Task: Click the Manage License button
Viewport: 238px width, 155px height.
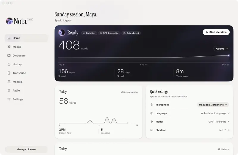Action: [26, 149]
